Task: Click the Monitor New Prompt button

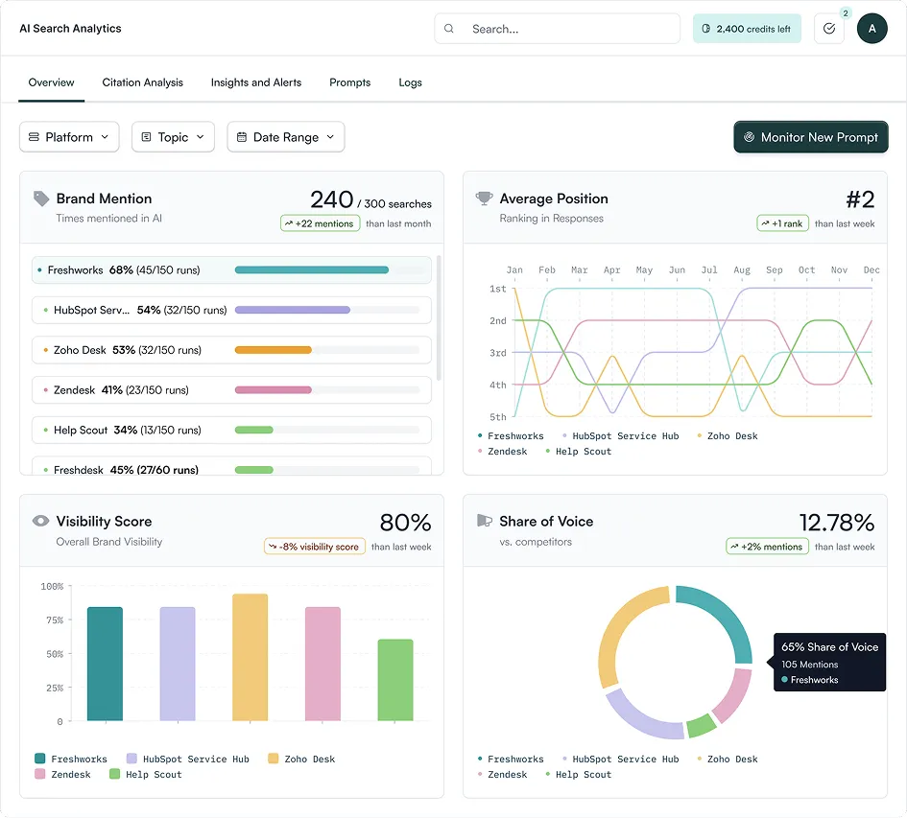Action: (x=810, y=137)
